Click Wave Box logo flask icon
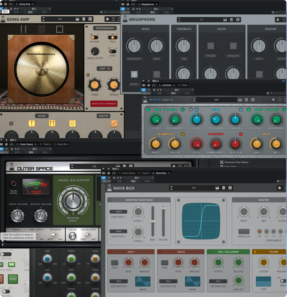 point(109,188)
